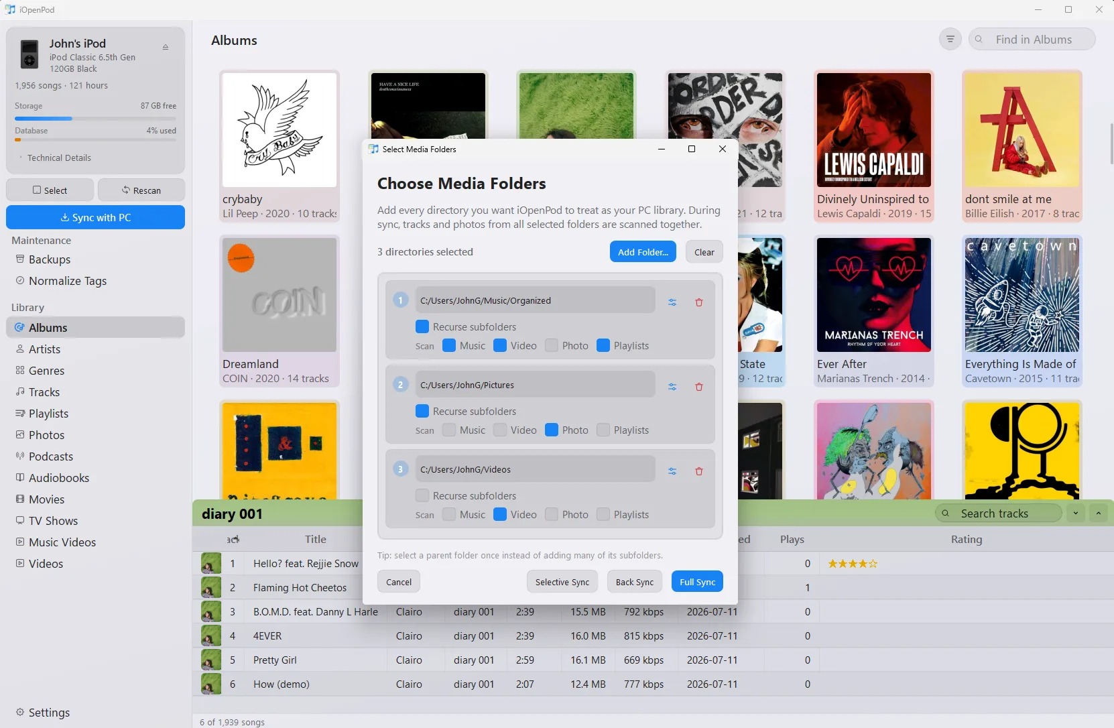
Task: Go to Tracks in the Library
Action: [95, 392]
